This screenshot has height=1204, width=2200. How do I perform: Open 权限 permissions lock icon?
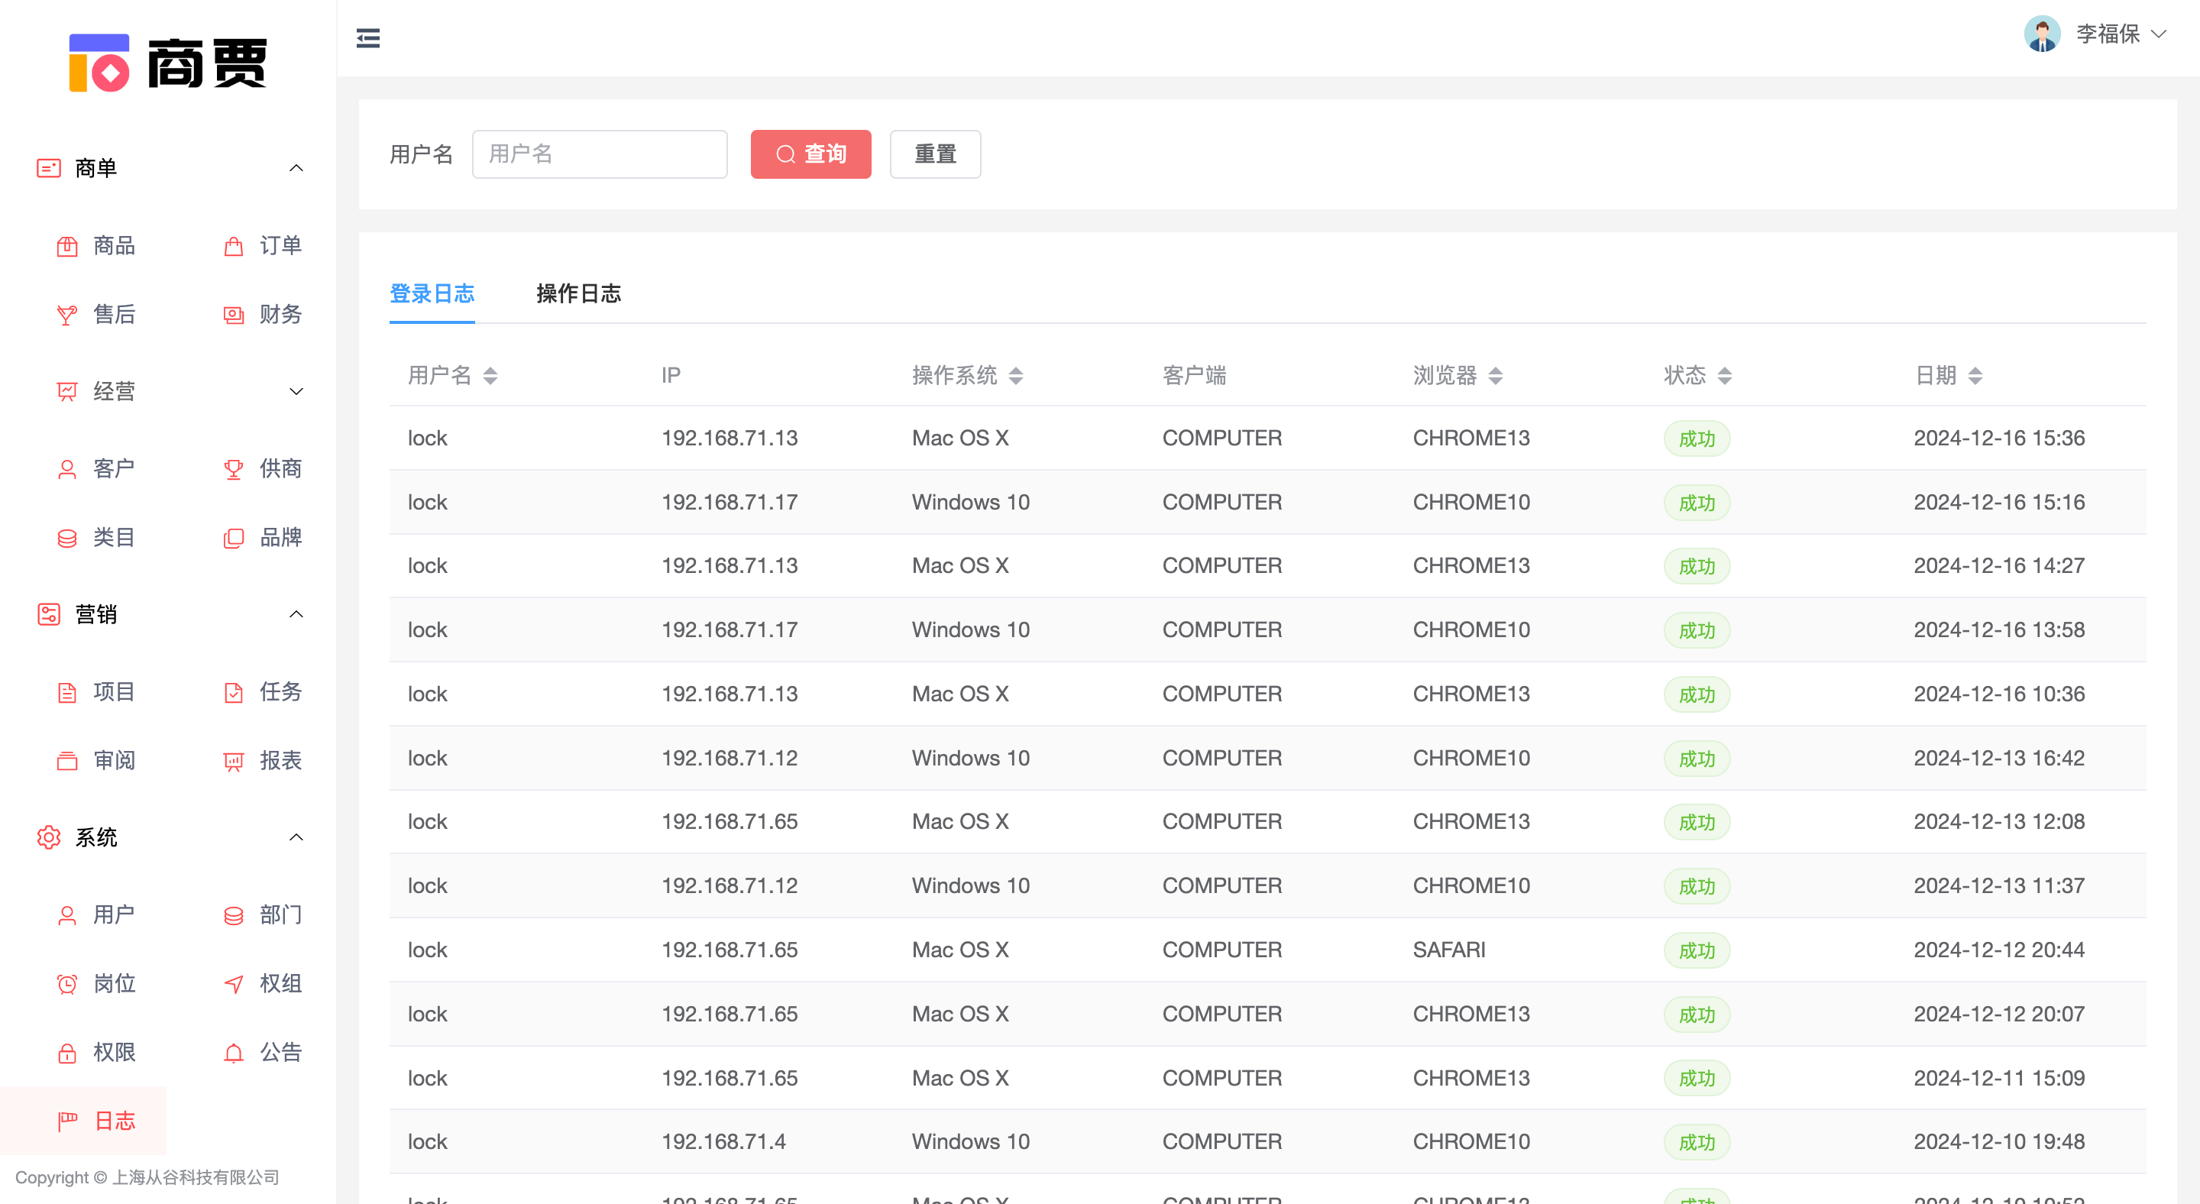pyautogui.click(x=67, y=1053)
